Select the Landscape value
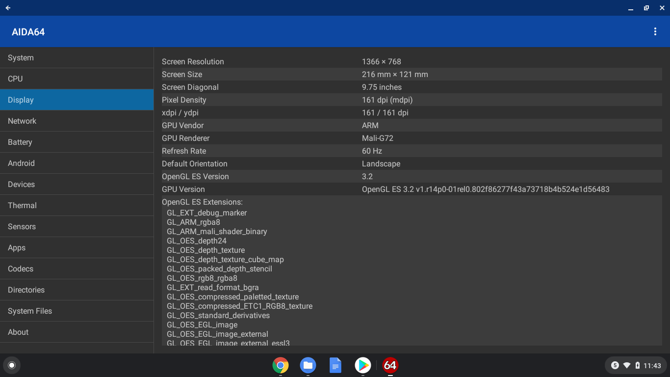 pyautogui.click(x=381, y=163)
